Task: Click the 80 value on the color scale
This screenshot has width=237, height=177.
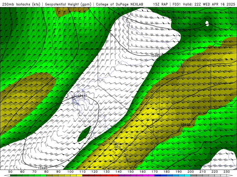Action: point(47,172)
